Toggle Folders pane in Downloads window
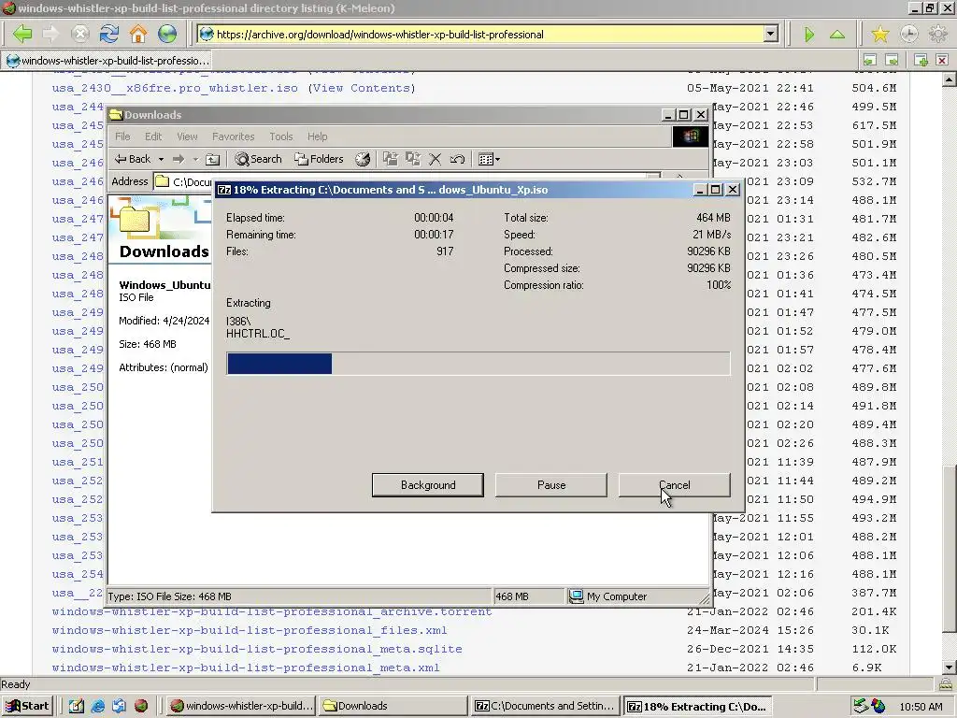 point(319,159)
